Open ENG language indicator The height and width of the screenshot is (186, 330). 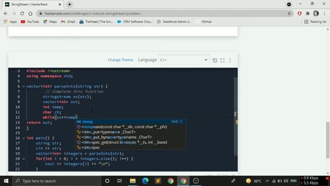tap(293, 181)
